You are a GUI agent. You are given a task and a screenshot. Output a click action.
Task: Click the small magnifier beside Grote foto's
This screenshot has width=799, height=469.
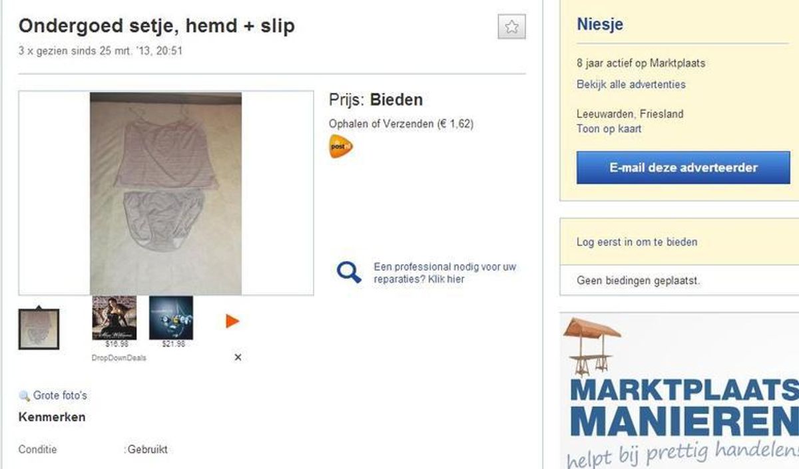[x=24, y=396]
